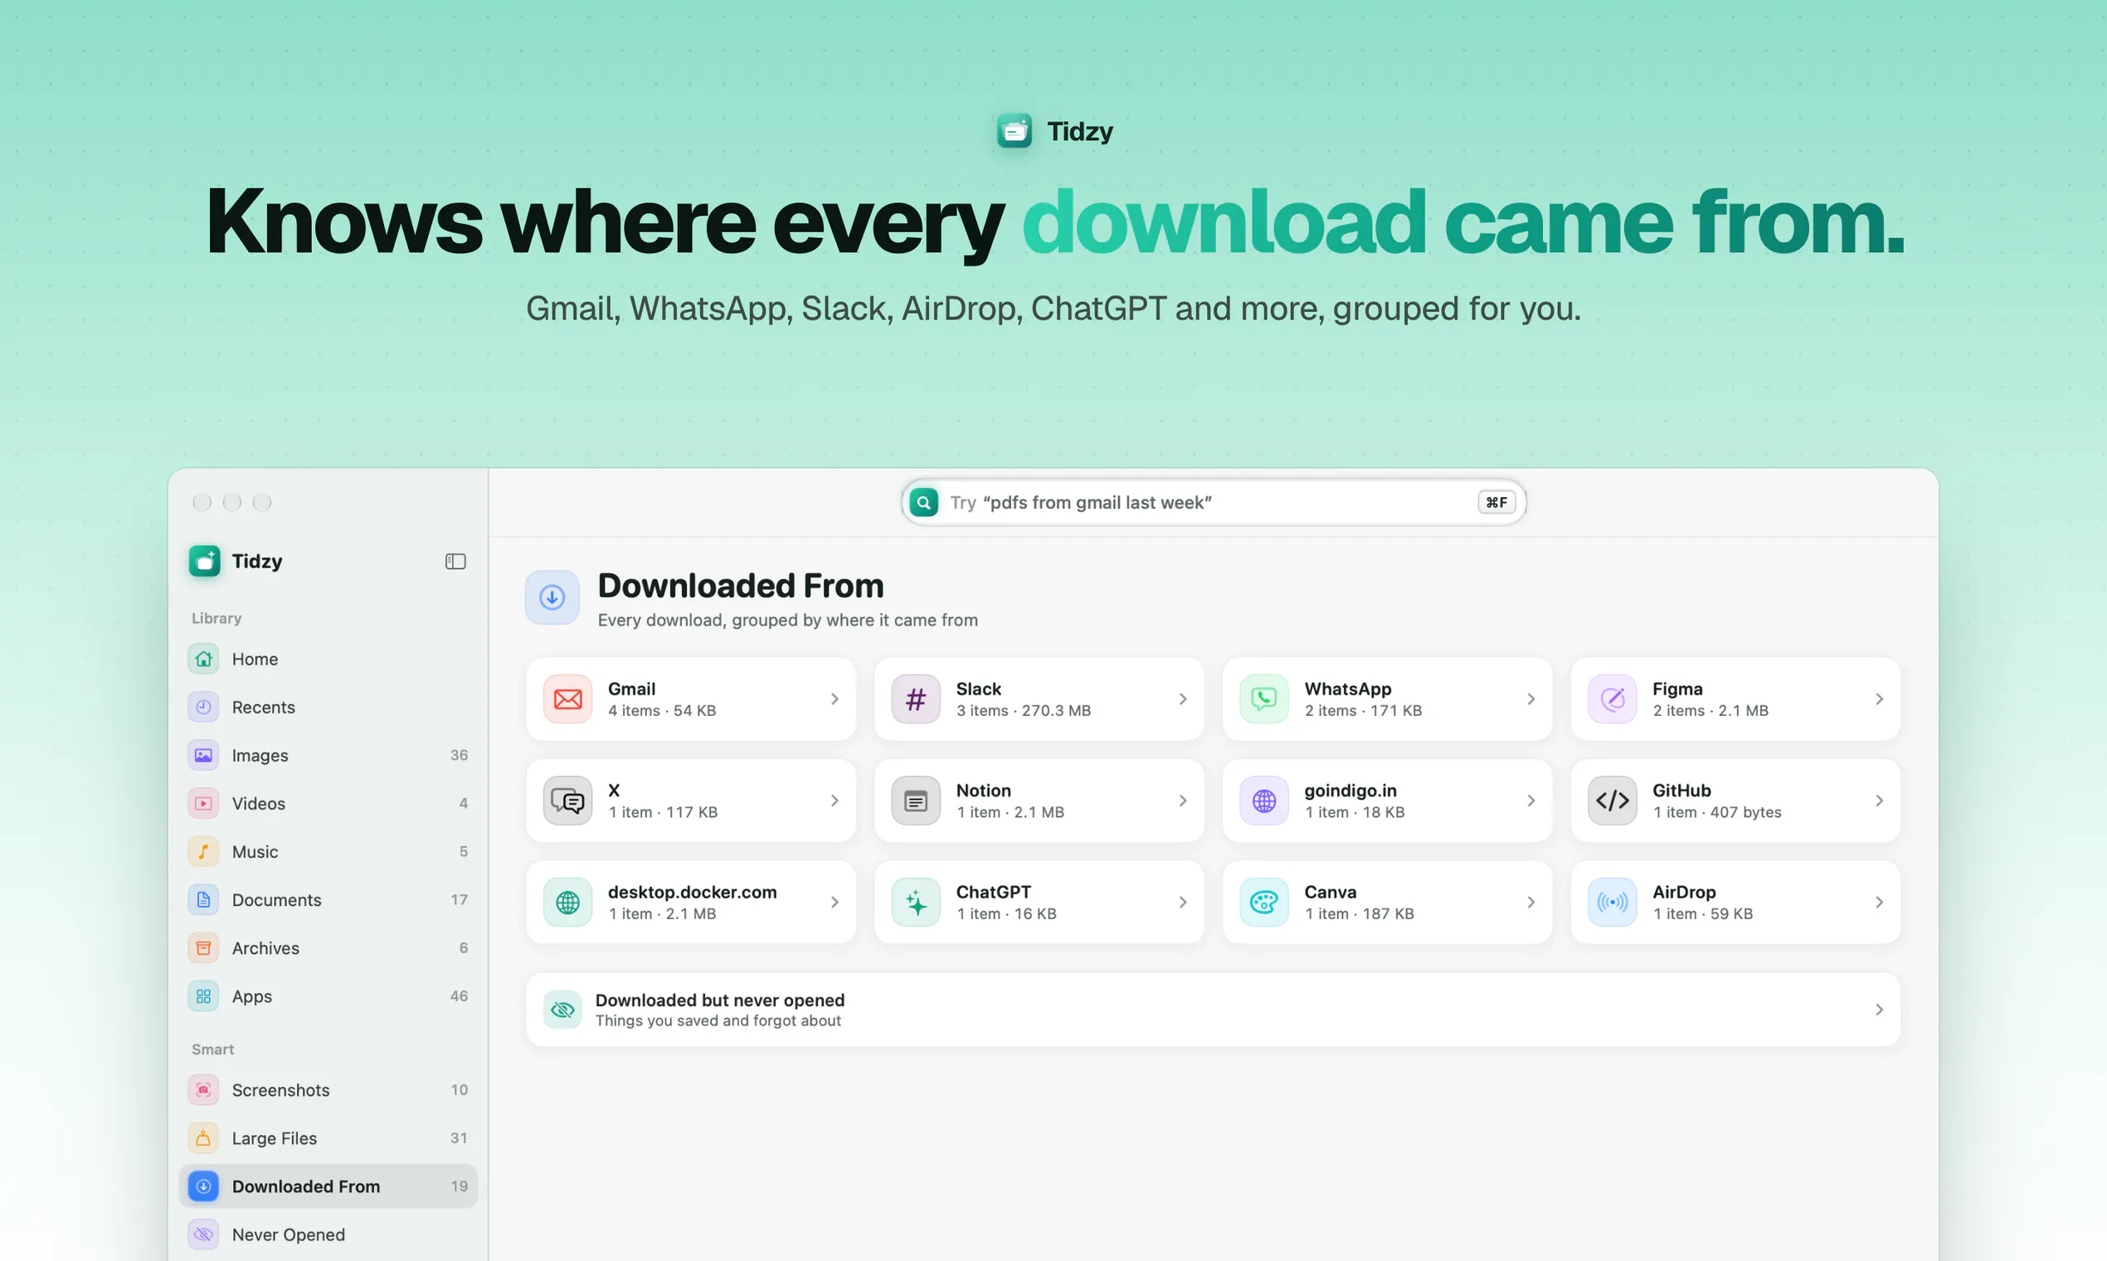The width and height of the screenshot is (2107, 1261).
Task: Select Downloaded From in the sidebar
Action: [328, 1186]
